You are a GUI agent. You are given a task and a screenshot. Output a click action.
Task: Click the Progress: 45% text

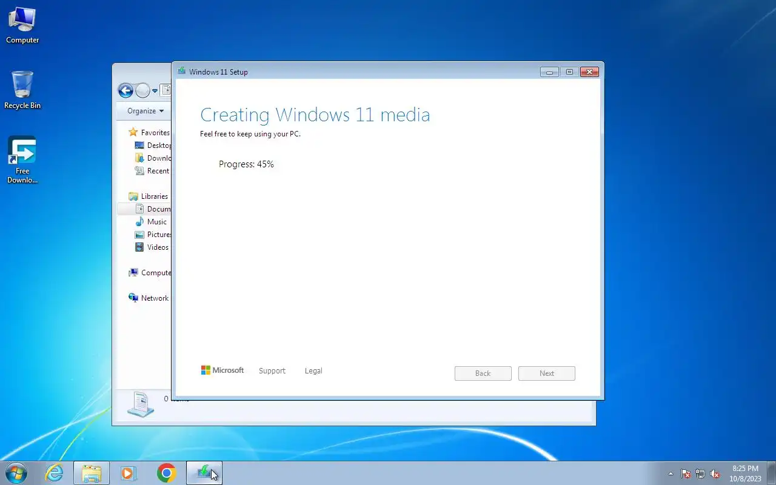point(246,164)
